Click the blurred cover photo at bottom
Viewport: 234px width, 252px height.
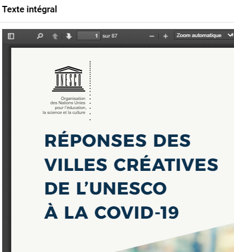(188, 240)
